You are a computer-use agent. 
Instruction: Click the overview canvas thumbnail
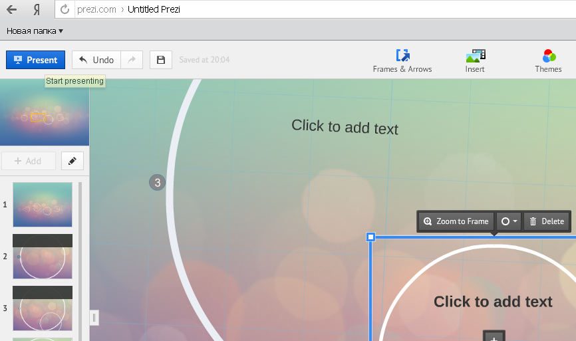(x=45, y=112)
